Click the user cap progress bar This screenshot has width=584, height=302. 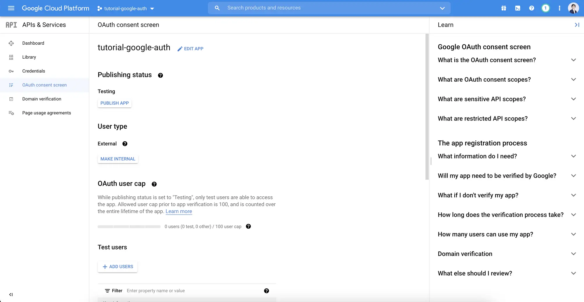coord(129,226)
